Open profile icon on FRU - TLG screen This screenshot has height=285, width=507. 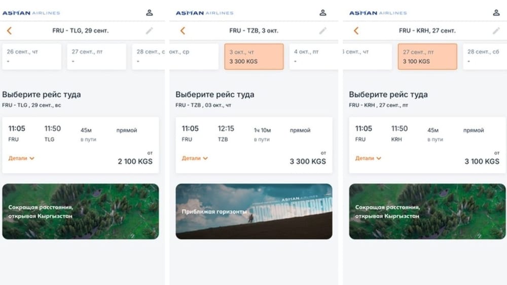150,13
